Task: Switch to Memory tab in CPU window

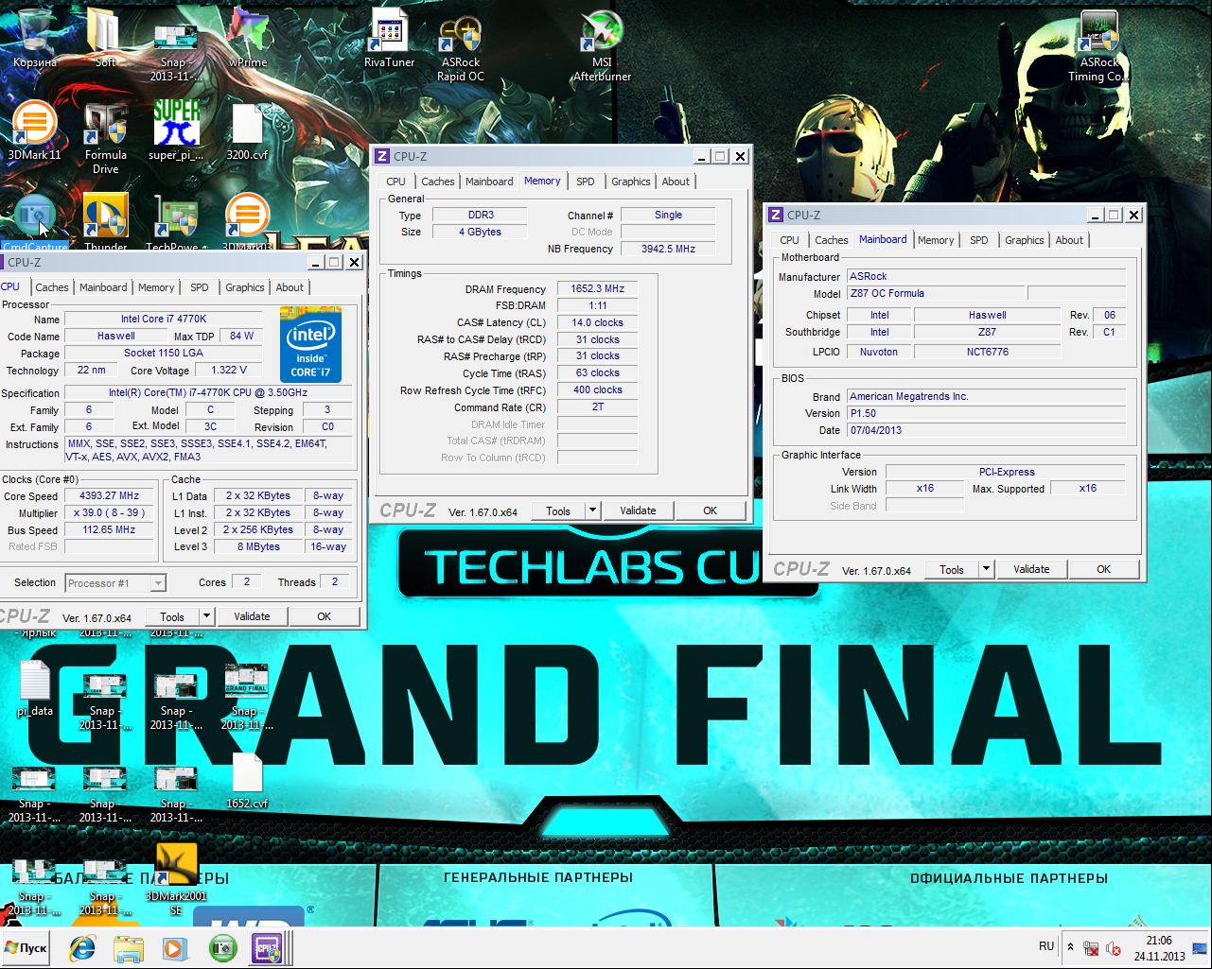Action: click(x=156, y=287)
